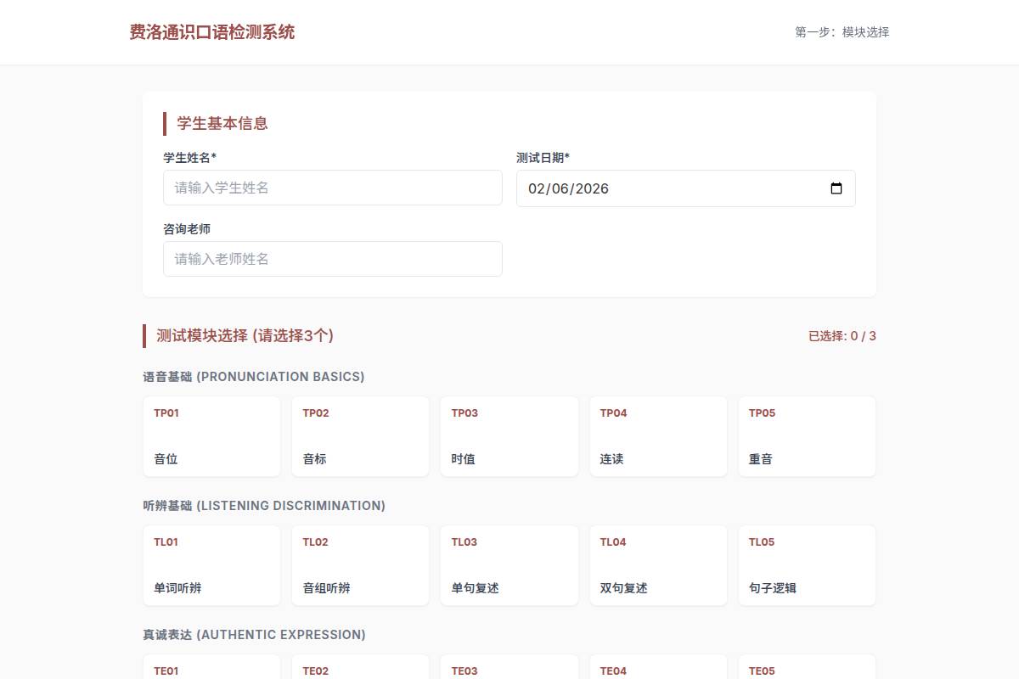Select the TP02 音标 module card
The height and width of the screenshot is (679, 1019).
[x=360, y=435]
